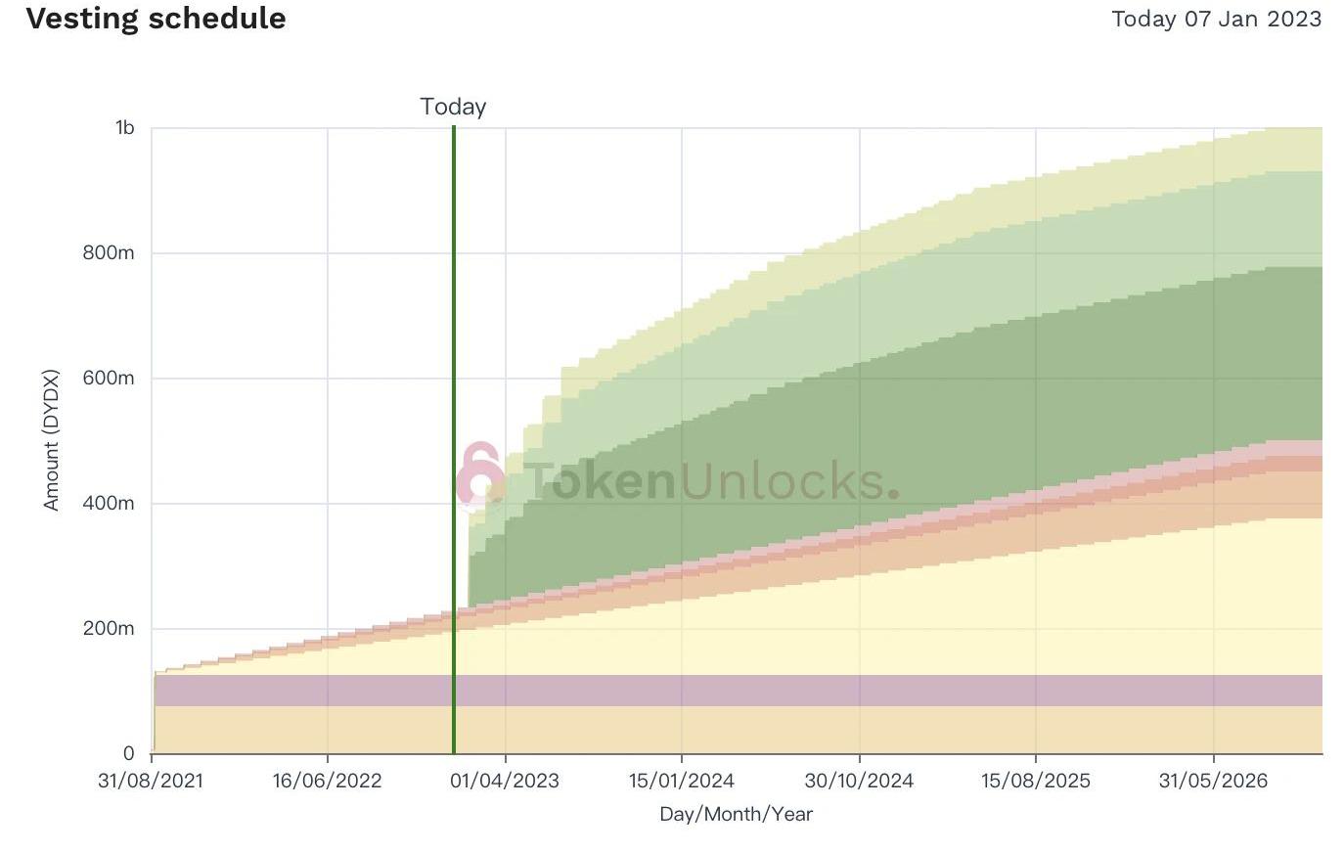Click the 31/05/2026 date label
Image resolution: width=1344 pixels, height=851 pixels.
1213,781
